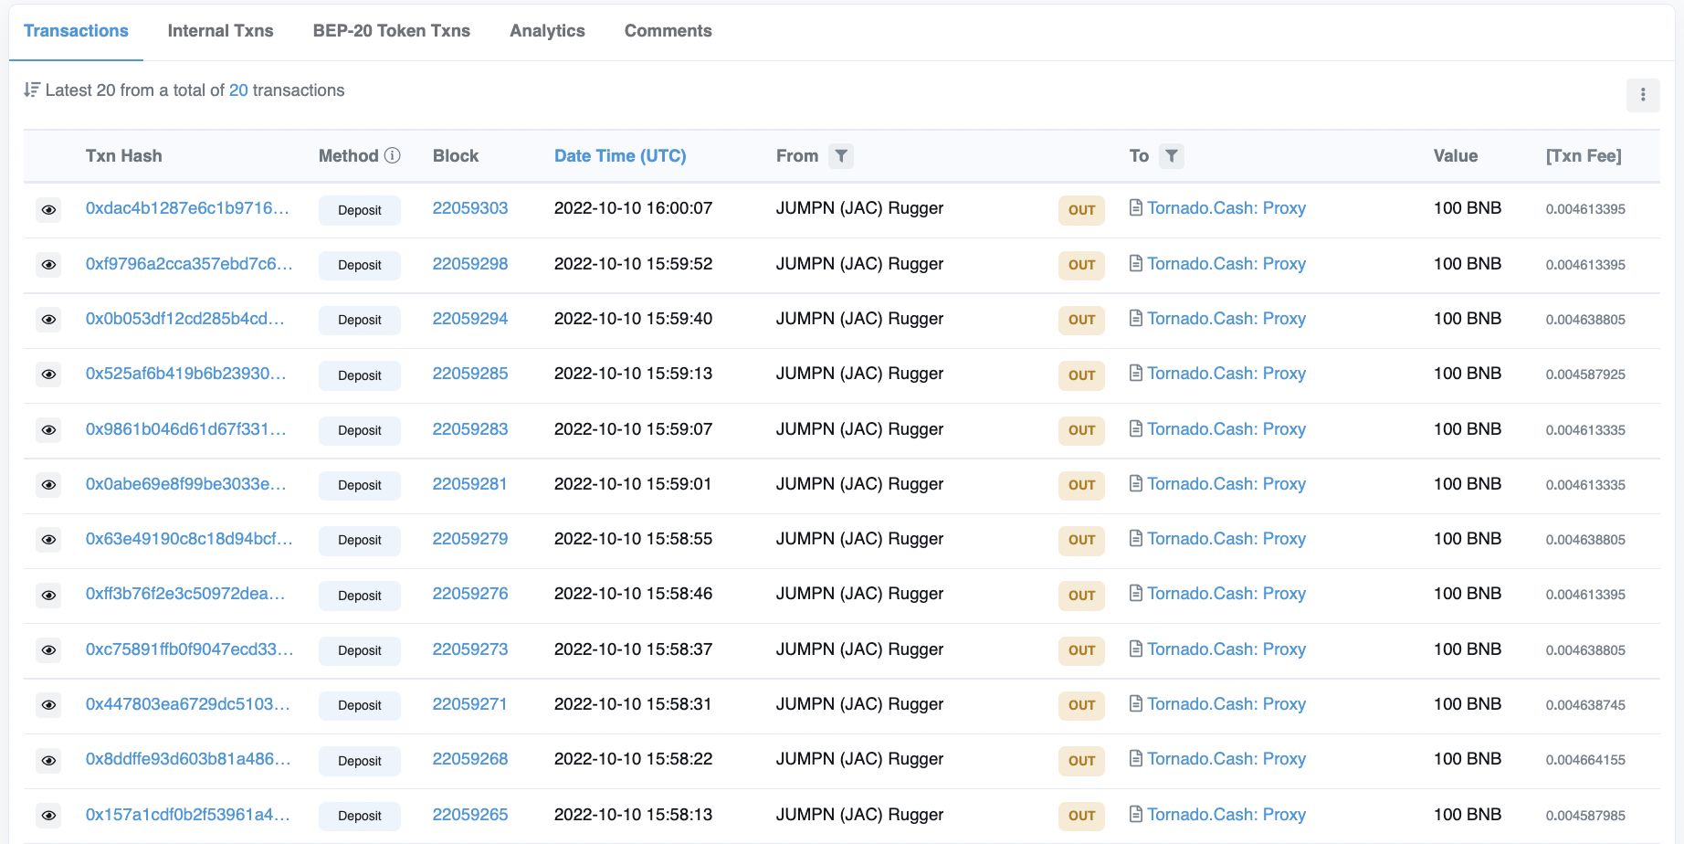Preview transaction 0x8ddffe93d603b81a486 with eye icon
The width and height of the screenshot is (1684, 844).
click(49, 761)
